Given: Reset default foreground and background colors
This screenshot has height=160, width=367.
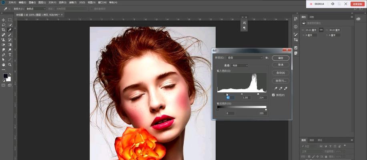Looking at the screenshot, I should coord(4,80).
